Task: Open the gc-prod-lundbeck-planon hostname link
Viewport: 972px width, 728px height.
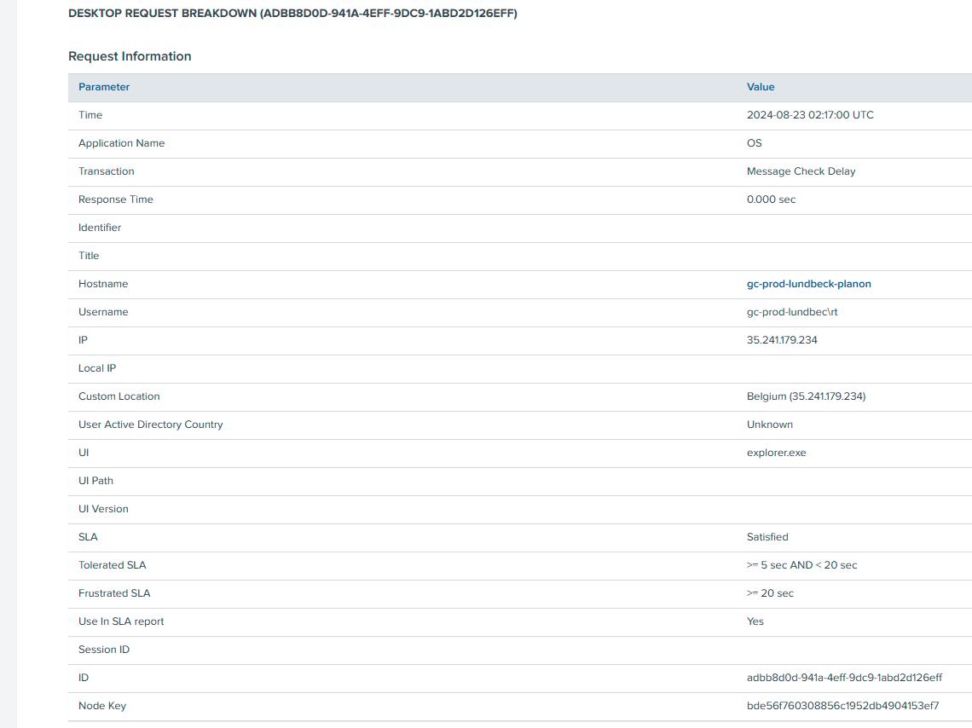Action: coord(808,284)
